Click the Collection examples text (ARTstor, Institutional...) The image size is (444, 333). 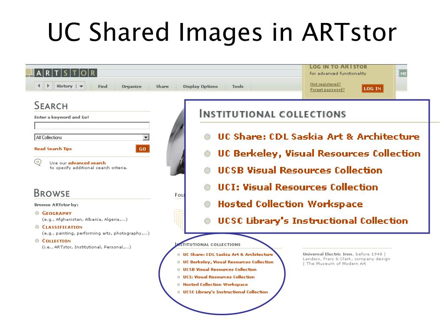pyautogui.click(x=87, y=247)
